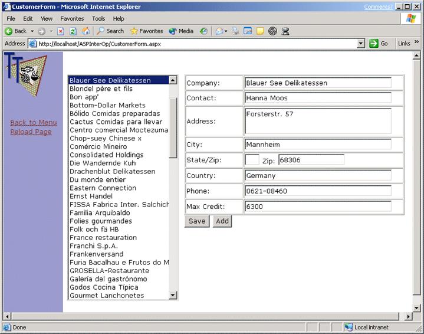This screenshot has width=424, height=334.
Task: Click the Media toolbar button
Action: [181, 31]
